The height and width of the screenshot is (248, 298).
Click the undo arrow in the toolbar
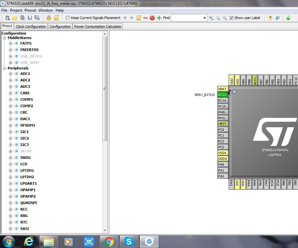[x=125, y=18]
